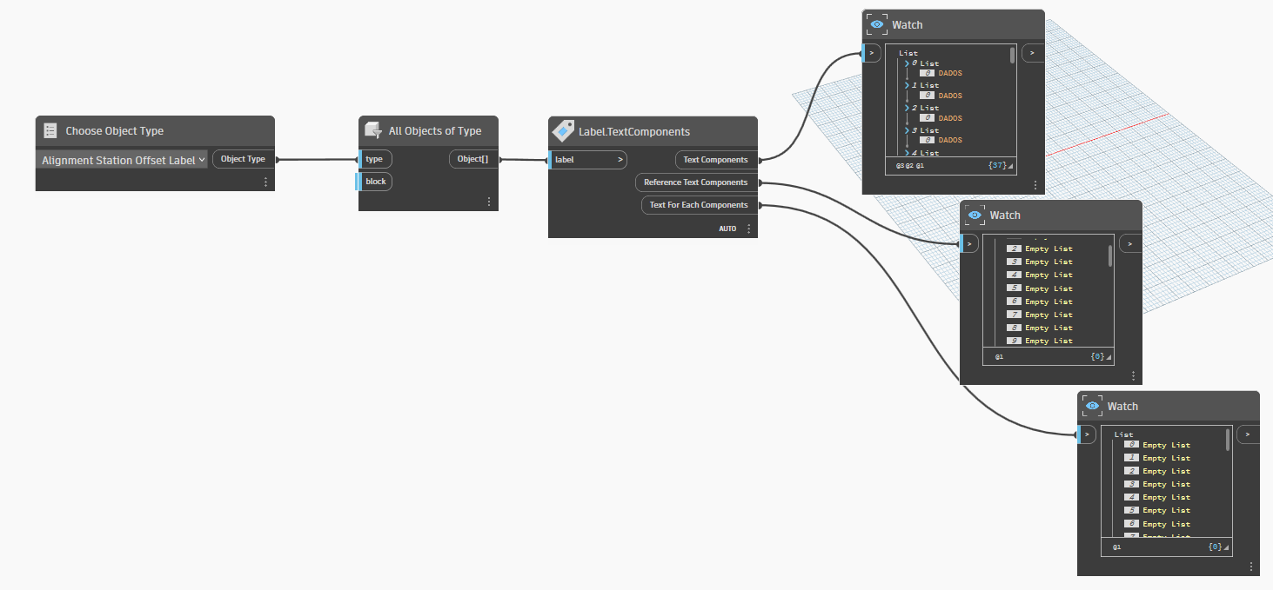Expand the 4 List item in Watch
The height and width of the screenshot is (590, 1273).
pyautogui.click(x=906, y=152)
